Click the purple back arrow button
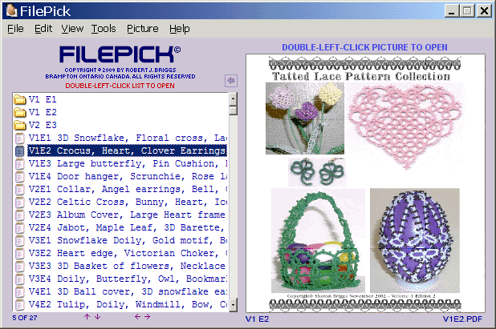The image size is (496, 329). point(231,81)
